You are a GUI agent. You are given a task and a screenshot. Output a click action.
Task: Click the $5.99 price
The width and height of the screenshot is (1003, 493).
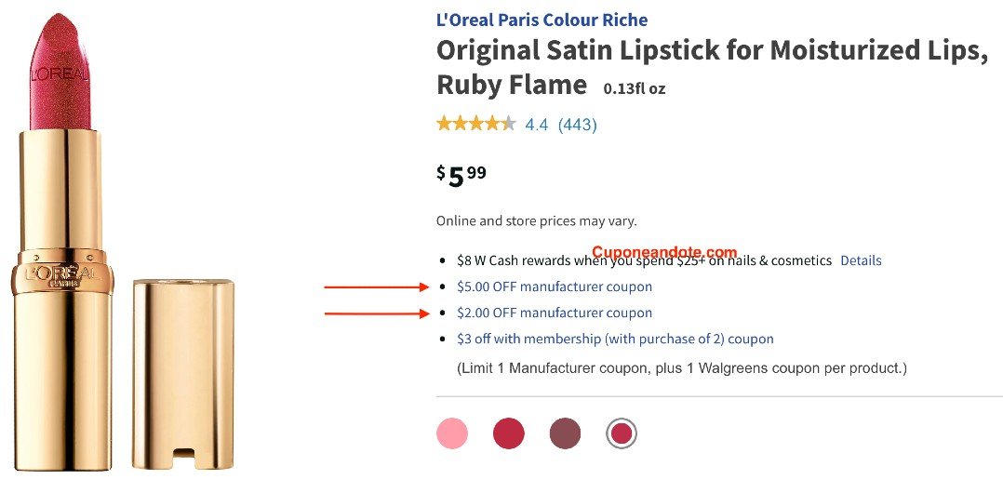point(461,175)
